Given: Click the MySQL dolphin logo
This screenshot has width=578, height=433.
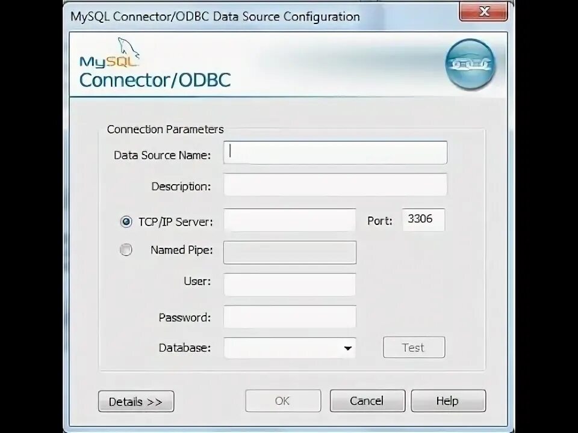Looking at the screenshot, I should click(x=110, y=53).
